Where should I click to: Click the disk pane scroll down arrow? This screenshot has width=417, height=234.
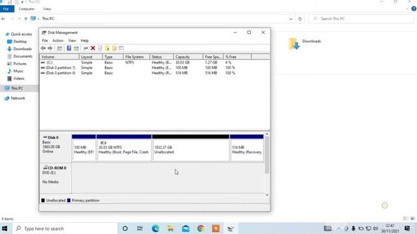point(267,195)
